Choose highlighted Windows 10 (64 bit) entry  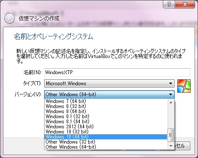click(106, 137)
